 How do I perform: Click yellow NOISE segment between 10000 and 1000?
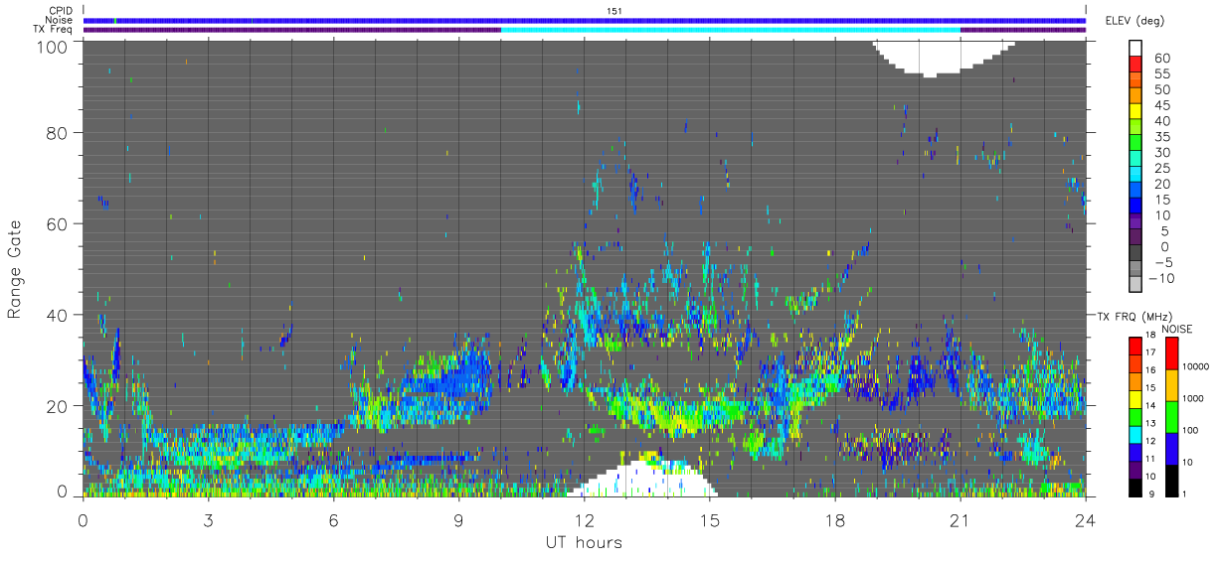point(1171,384)
